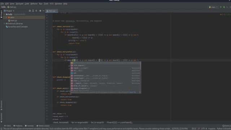Choose __import__ from completion list
The width and height of the screenshot is (231, 130).
coord(106,83)
